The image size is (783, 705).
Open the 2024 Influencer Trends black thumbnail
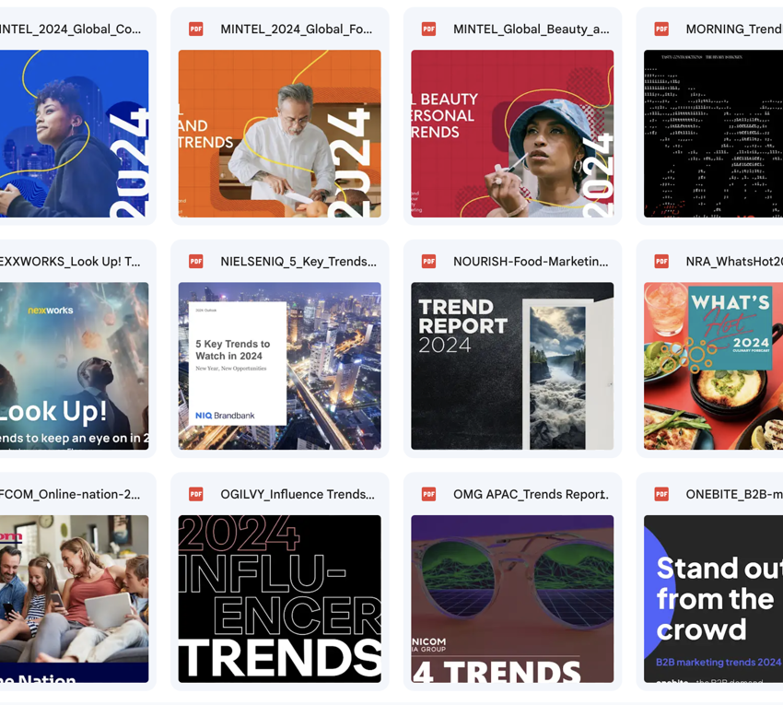tap(279, 598)
